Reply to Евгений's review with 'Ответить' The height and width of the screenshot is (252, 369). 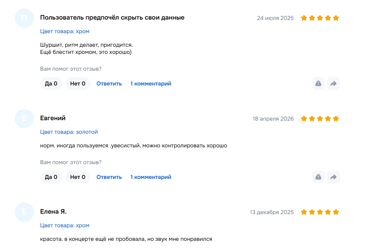tap(109, 177)
